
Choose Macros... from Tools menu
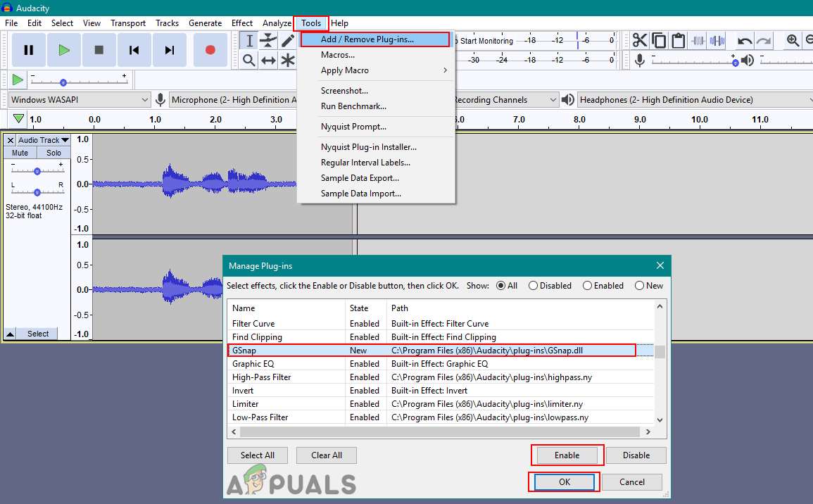pos(338,54)
